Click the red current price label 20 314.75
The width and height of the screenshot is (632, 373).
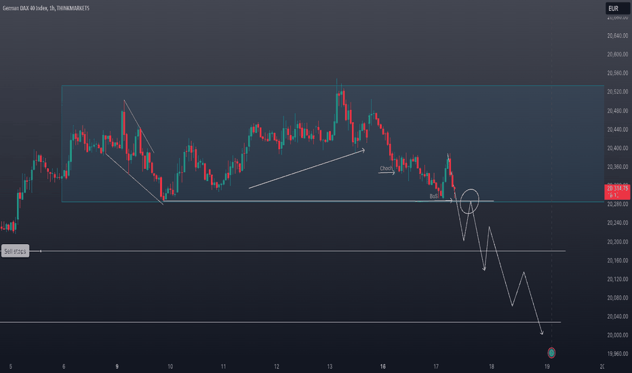(618, 191)
